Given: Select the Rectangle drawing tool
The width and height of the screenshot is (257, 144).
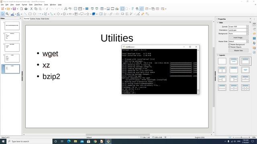Looking at the screenshot, I should tap(30, 14).
